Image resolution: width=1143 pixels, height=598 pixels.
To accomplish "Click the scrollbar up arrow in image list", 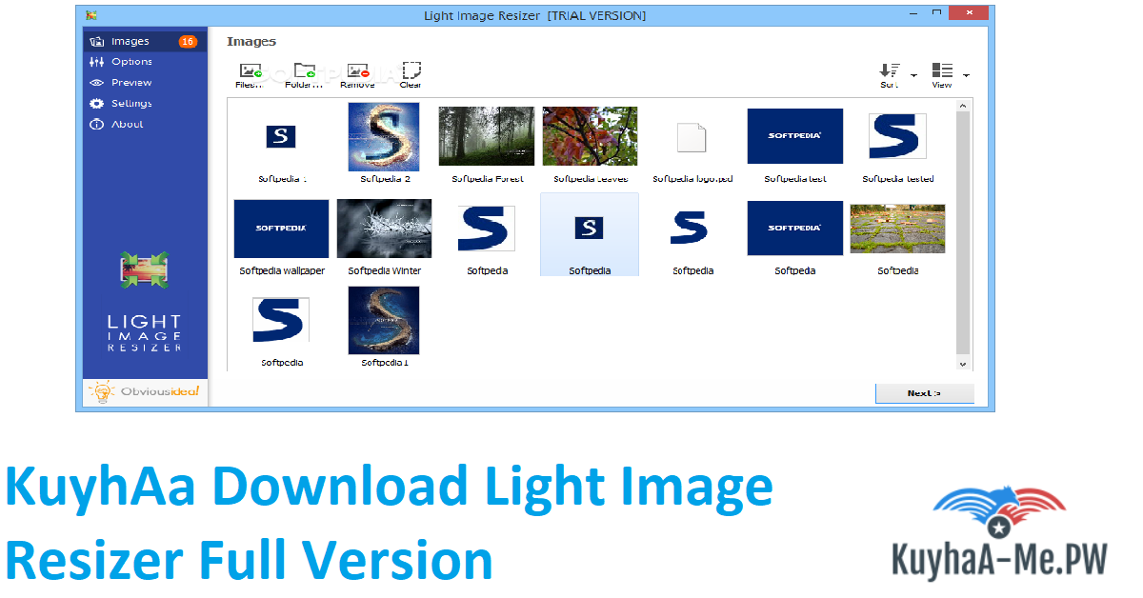I will pos(963,105).
